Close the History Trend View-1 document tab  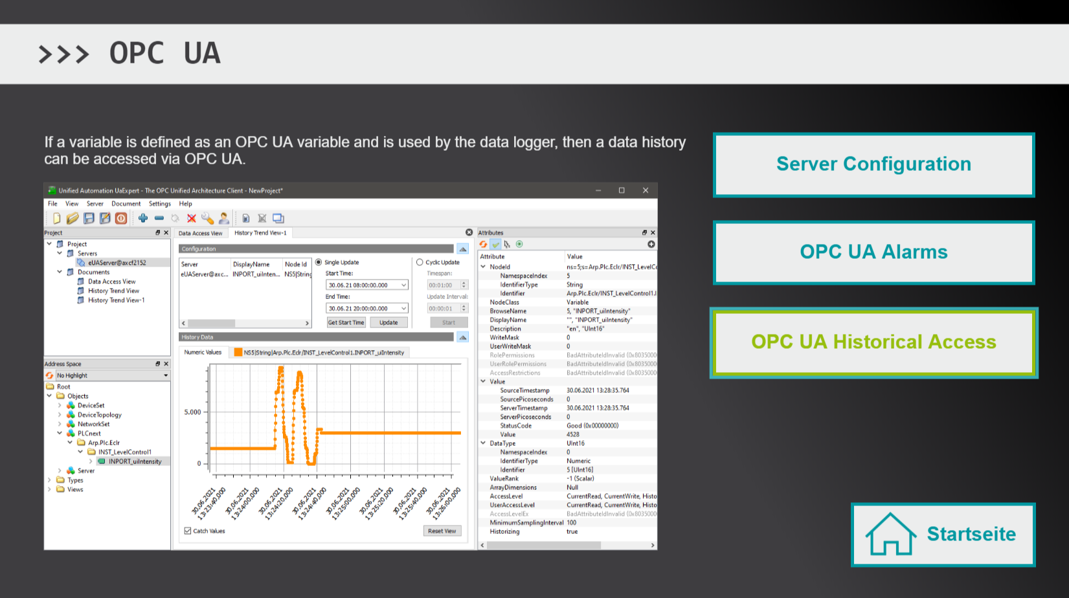(469, 232)
